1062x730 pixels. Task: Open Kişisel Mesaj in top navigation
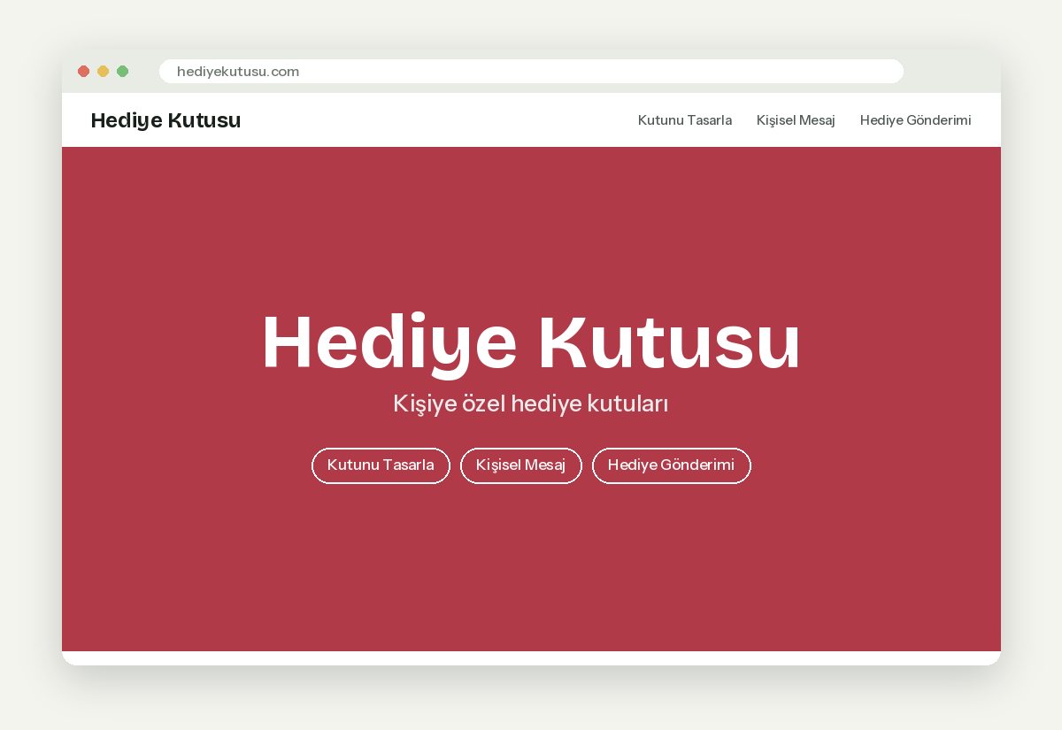pyautogui.click(x=796, y=120)
